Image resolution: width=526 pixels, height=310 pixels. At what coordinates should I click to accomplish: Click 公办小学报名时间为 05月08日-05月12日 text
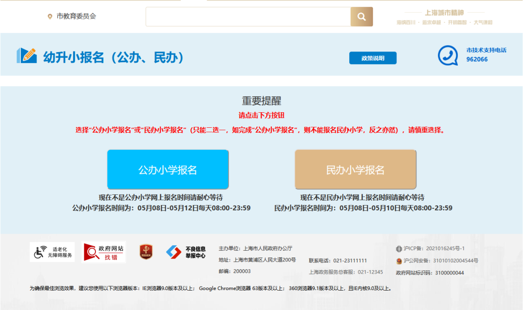(161, 208)
